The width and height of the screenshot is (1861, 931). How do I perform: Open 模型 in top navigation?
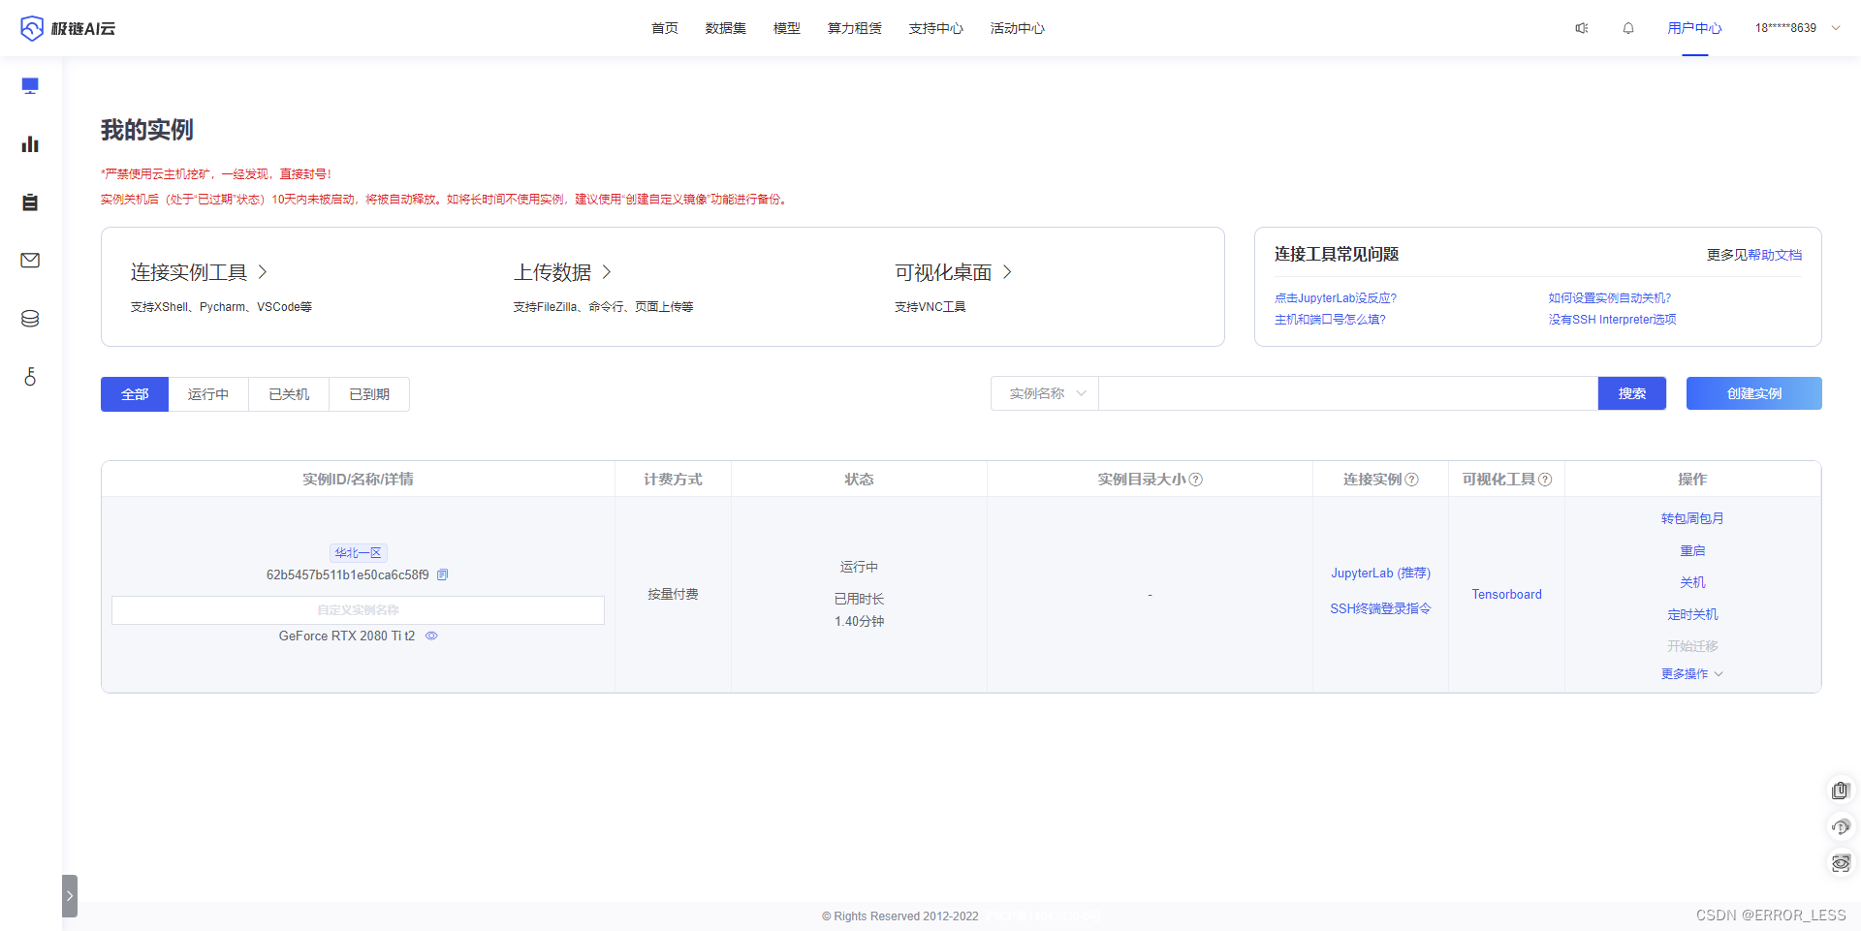[787, 28]
